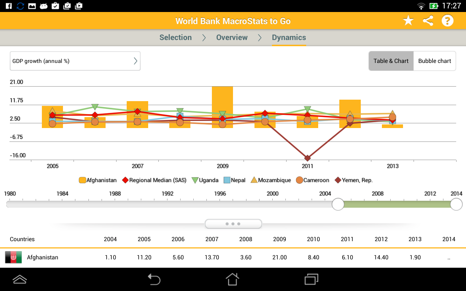Click value 11.20 in table

144,257
